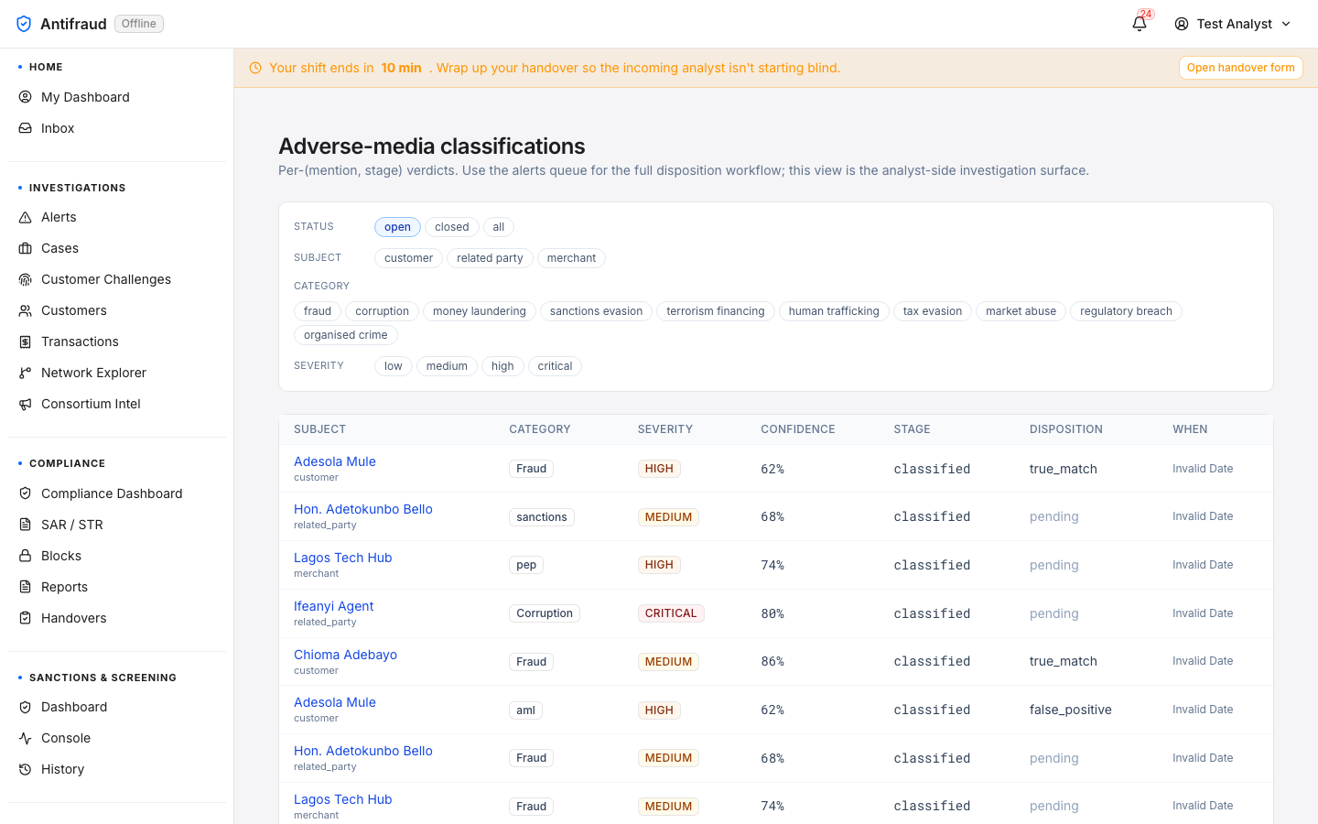Click the Console activity pulse icon
The image size is (1318, 824).
pos(26,738)
